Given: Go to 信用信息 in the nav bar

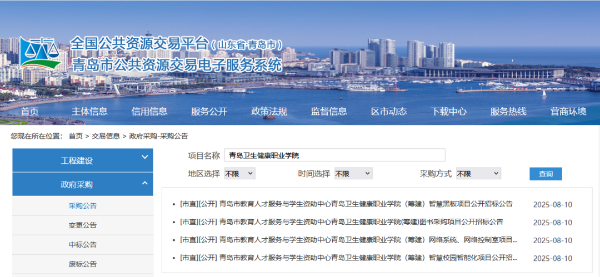Looking at the screenshot, I should point(149,112).
